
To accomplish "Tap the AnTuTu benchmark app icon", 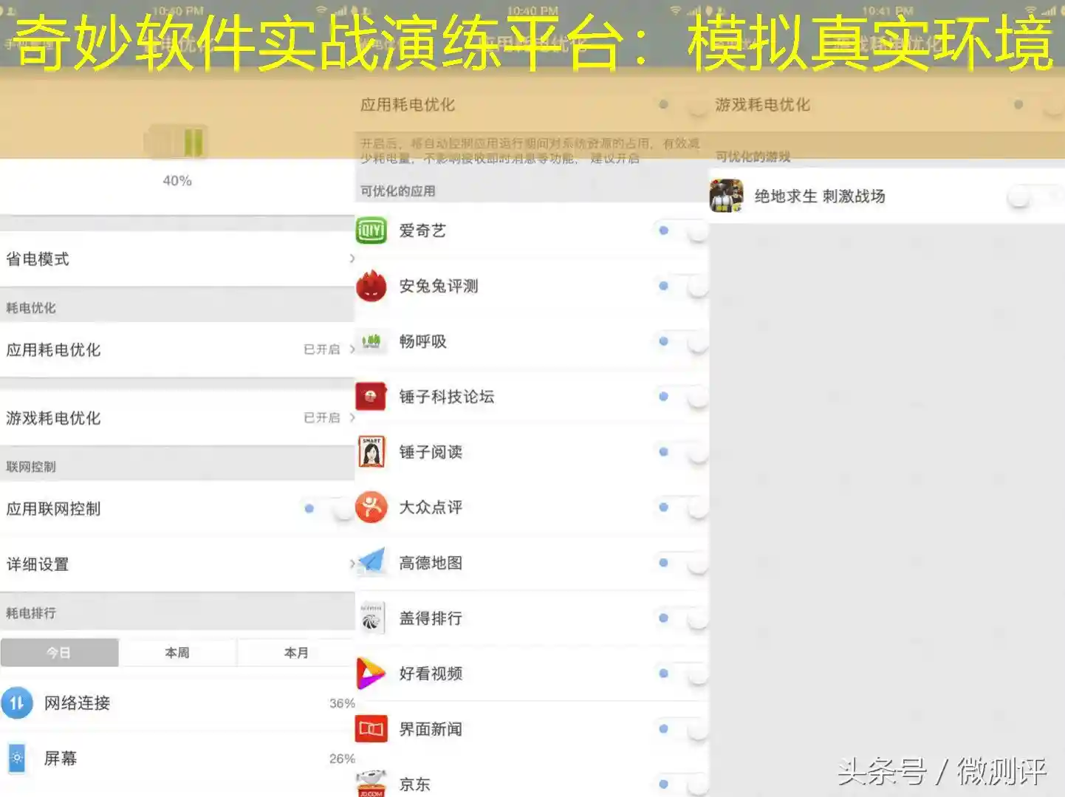I will (371, 286).
